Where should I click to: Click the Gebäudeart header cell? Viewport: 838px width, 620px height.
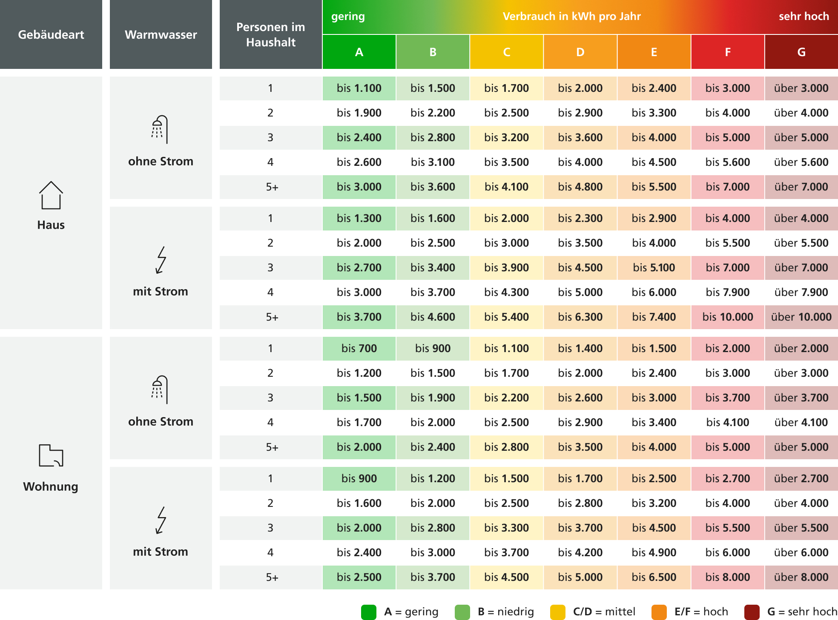(x=51, y=34)
